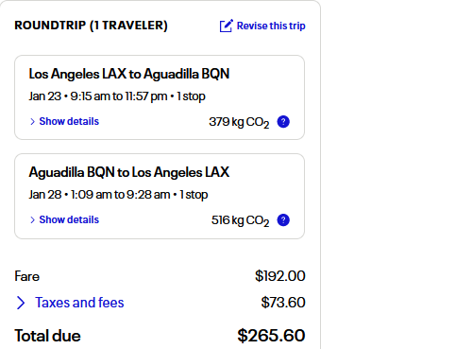Screen dimensions: 472x349
Task: Click the Jan 28 return flight time line
Action: coord(118,195)
